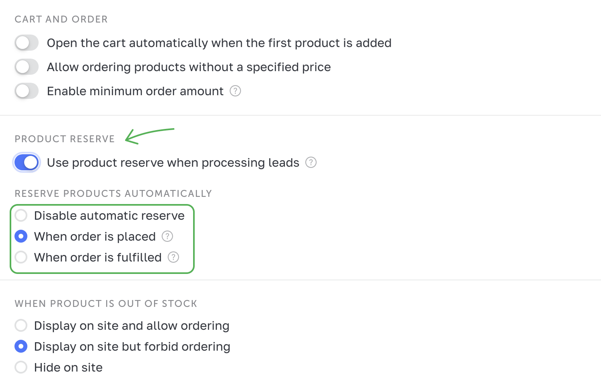This screenshot has width=601, height=388.
Task: Click the 'CART AND ORDER' section heading
Action: click(x=61, y=19)
